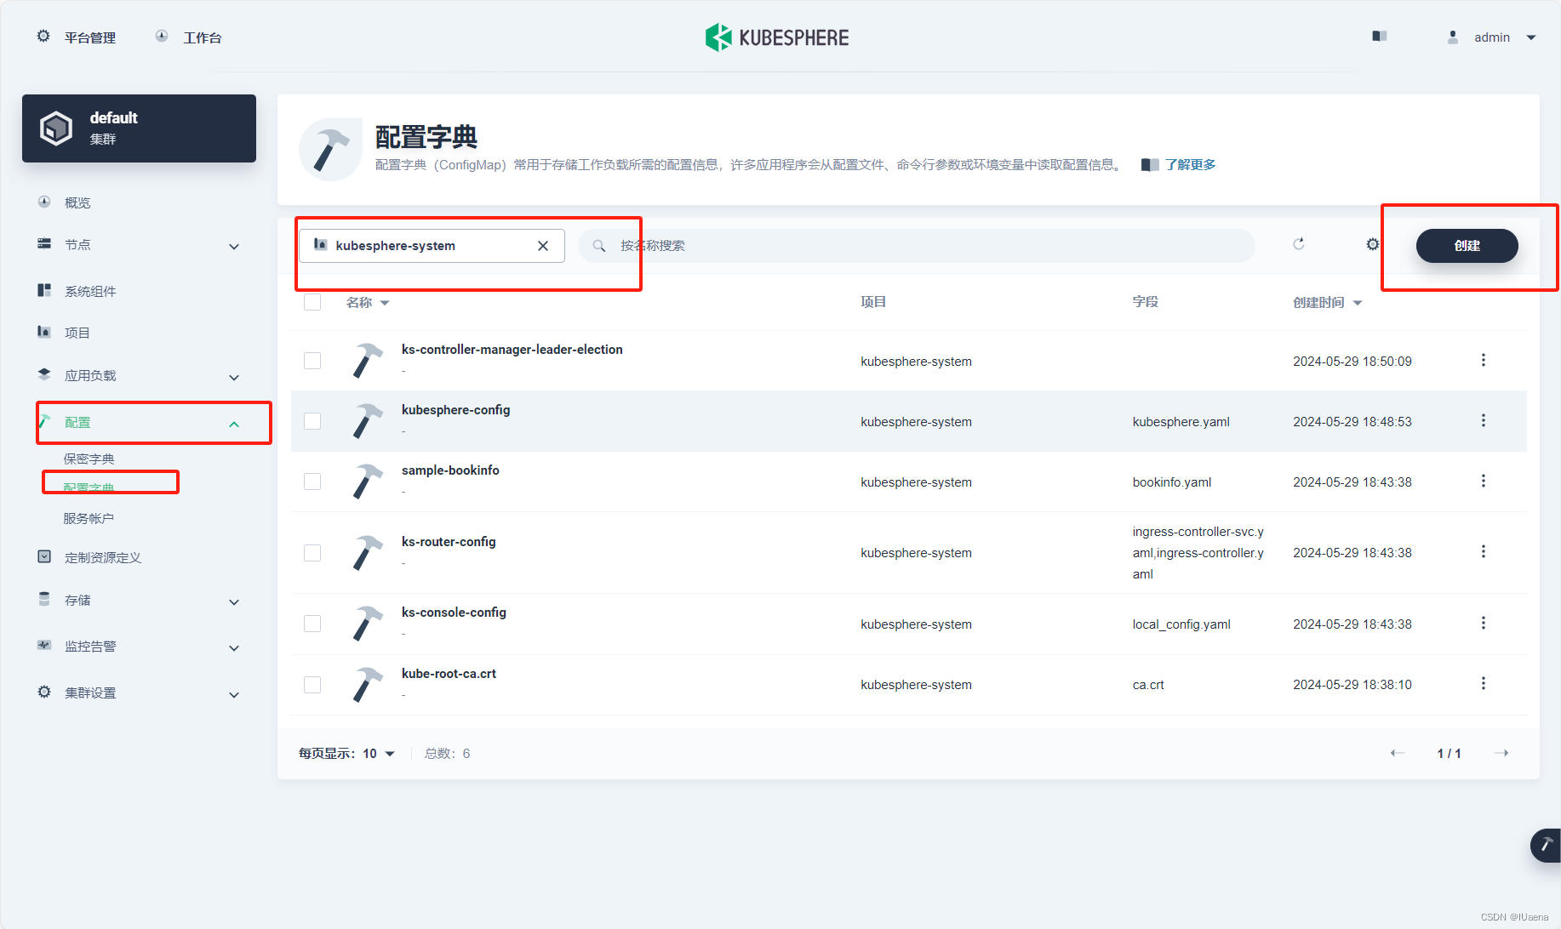This screenshot has width=1561, height=929.
Task: Open kubesphere-config ConfigMap
Action: point(456,410)
